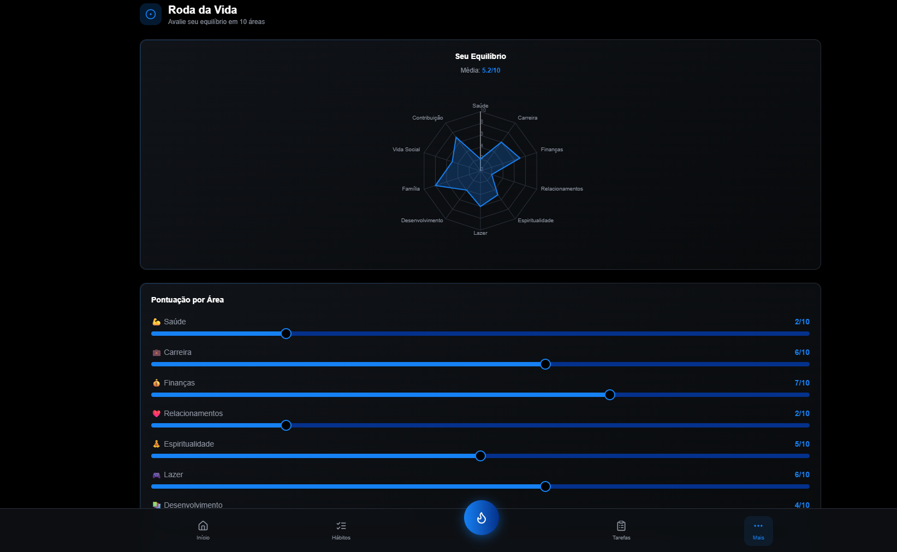Click the Carreira slider handle
897x552 pixels.
coord(545,364)
